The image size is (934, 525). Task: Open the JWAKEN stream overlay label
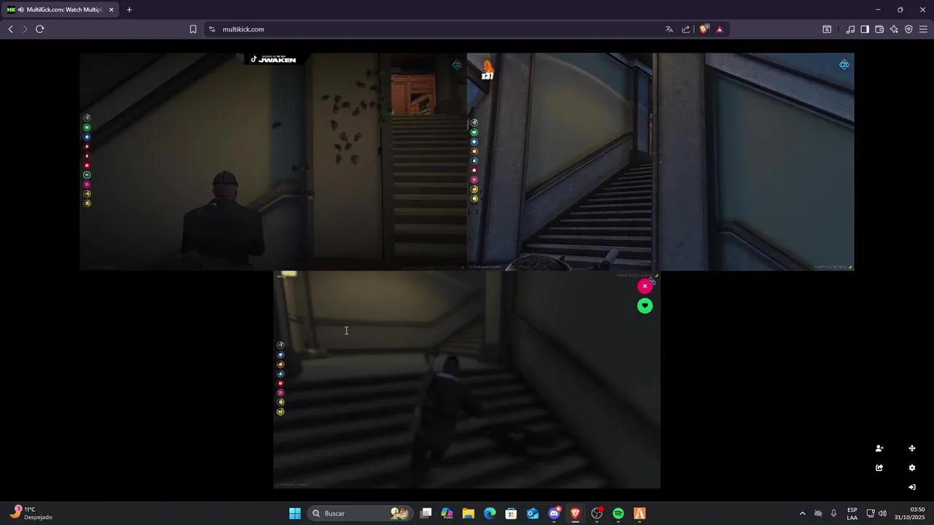(x=273, y=59)
